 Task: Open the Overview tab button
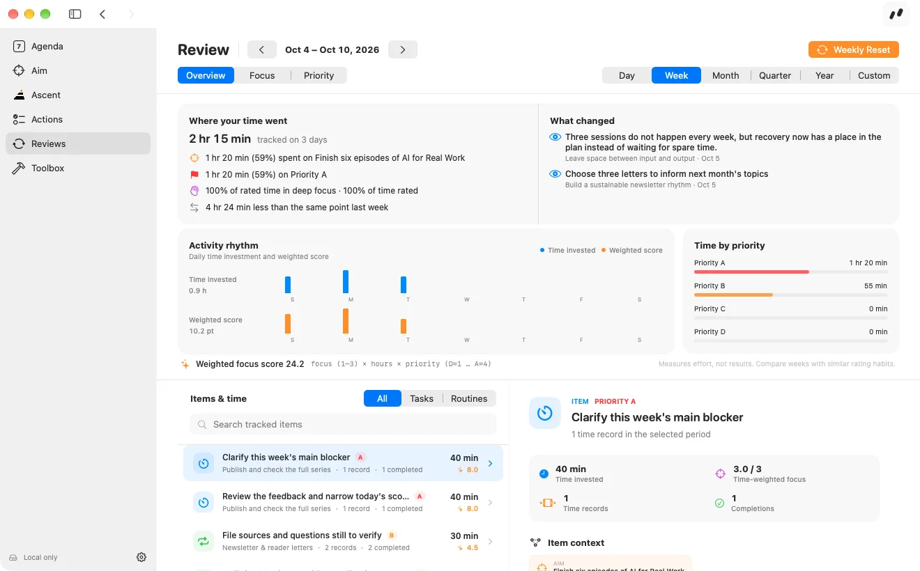(206, 75)
